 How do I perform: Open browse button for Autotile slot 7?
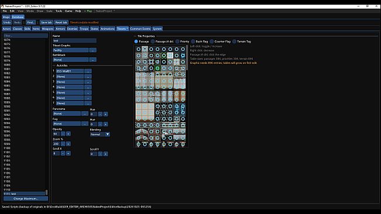pyautogui.click(x=88, y=103)
